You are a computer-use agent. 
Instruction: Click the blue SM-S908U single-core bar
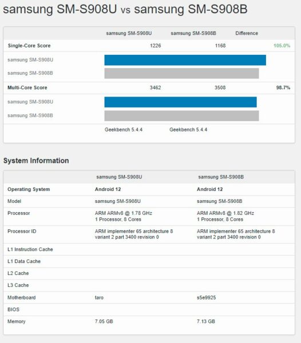[185, 60]
